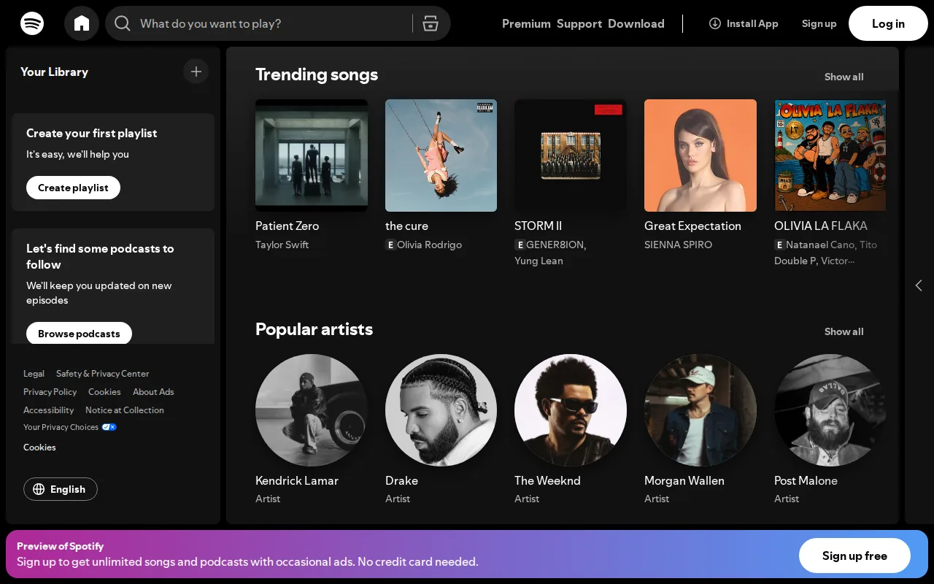This screenshot has height=584, width=934.
Task: Click Browse podcasts button
Action: pyautogui.click(x=79, y=334)
